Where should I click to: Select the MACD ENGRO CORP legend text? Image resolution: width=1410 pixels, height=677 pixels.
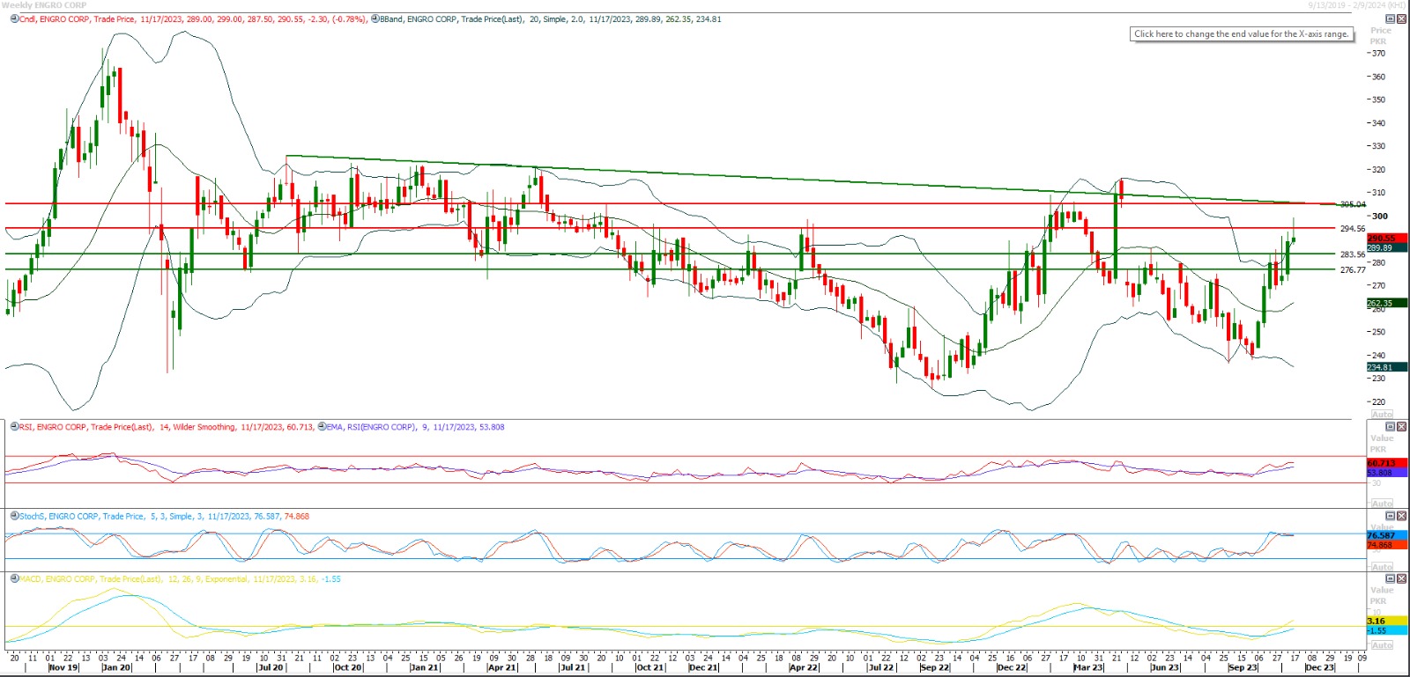pyautogui.click(x=132, y=579)
